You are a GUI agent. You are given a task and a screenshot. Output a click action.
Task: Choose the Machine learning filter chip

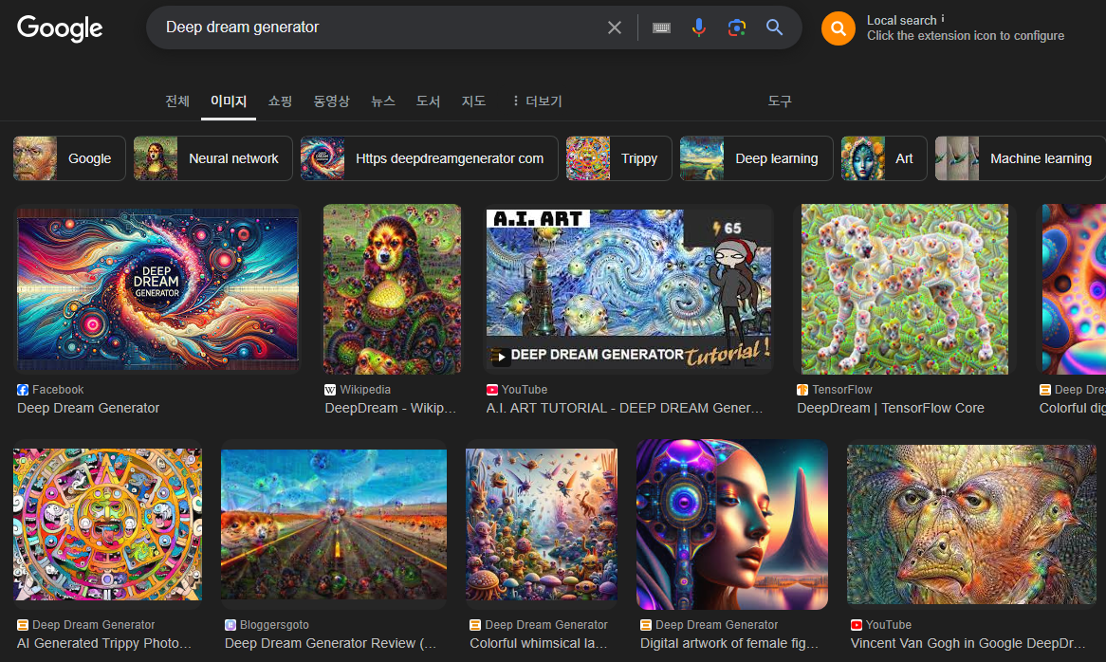(x=1020, y=158)
